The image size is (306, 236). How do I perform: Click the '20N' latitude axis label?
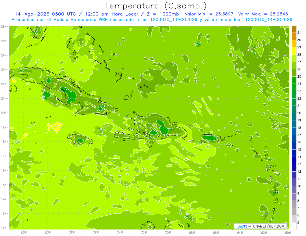click(4, 113)
